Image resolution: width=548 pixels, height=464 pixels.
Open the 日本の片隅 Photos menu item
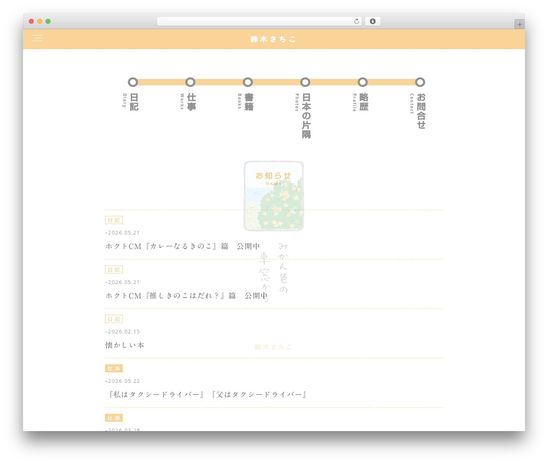303,109
